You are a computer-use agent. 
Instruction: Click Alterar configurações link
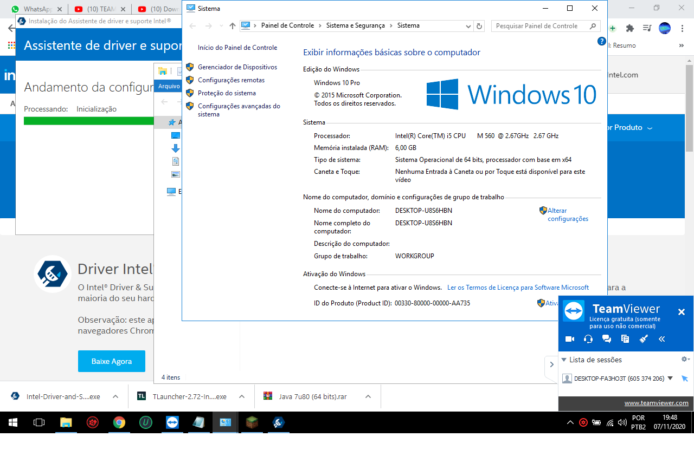568,214
